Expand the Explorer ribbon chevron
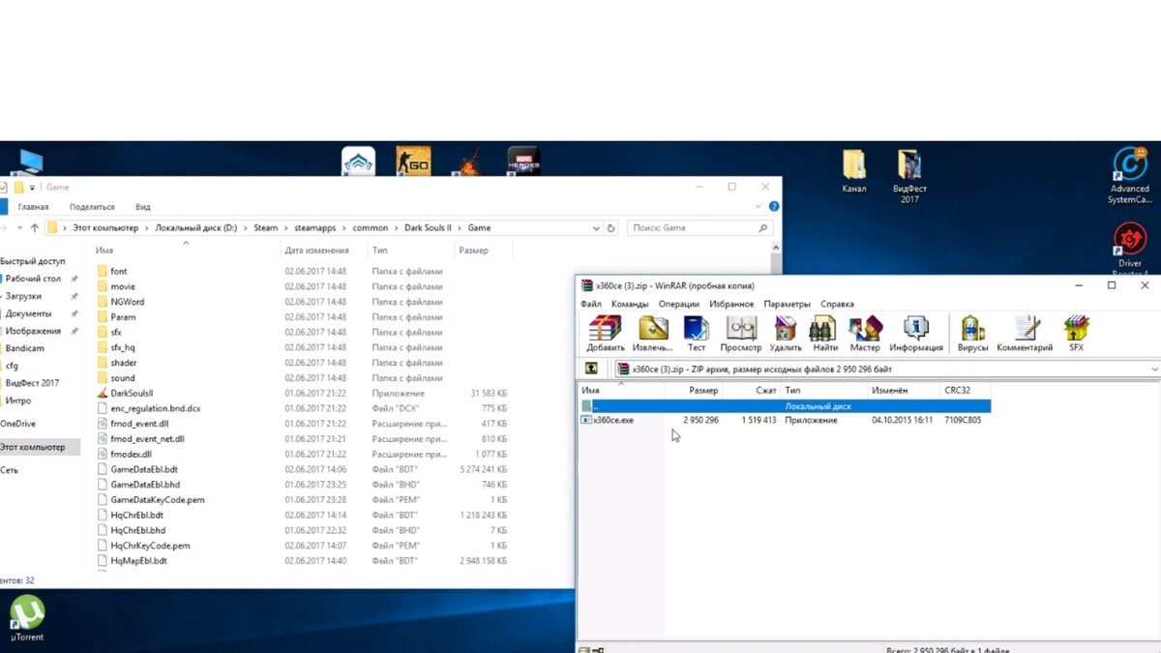Viewport: 1161px width, 653px height. point(759,206)
